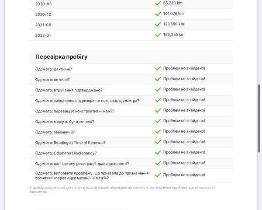Click checkmark in "Одометр: фактичні?" row
Screen dimensions: 262x210
coord(158,69)
